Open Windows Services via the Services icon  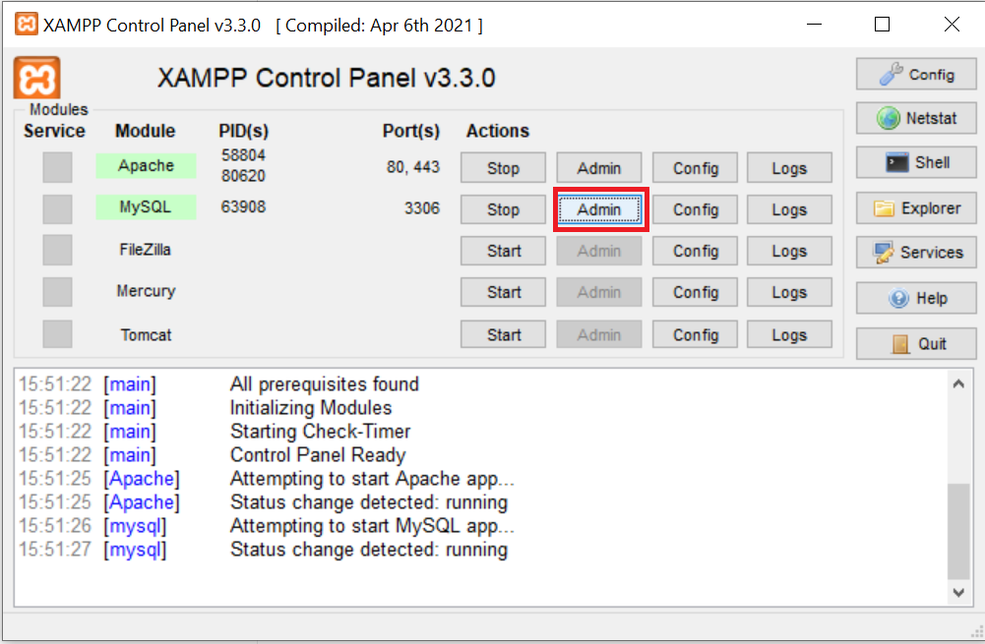point(915,253)
